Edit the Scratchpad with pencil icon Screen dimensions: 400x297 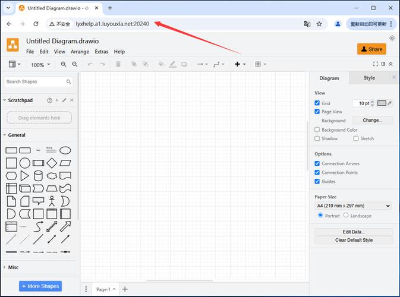pyautogui.click(x=64, y=100)
